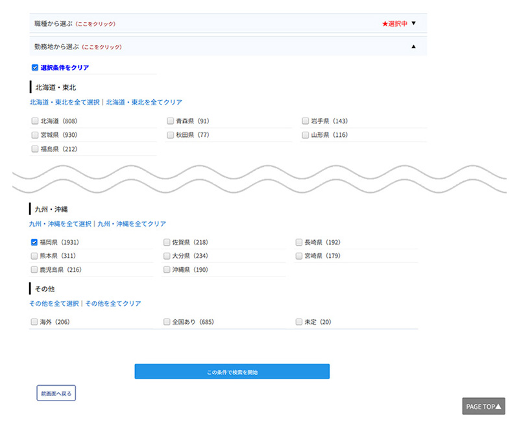Viewport: 519px width, 435px height.
Task: Enable the 宮城県 (930) checkbox
Action: 35,135
